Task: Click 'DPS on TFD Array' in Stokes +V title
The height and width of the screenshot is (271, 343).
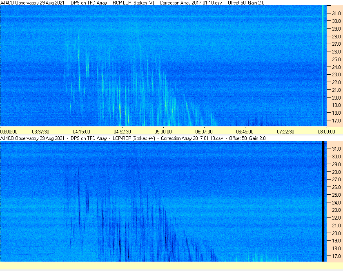Action: coord(89,138)
